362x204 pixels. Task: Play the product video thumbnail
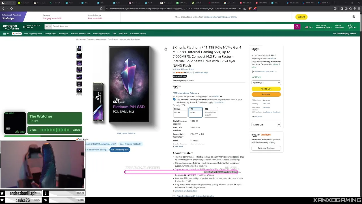pos(79,91)
